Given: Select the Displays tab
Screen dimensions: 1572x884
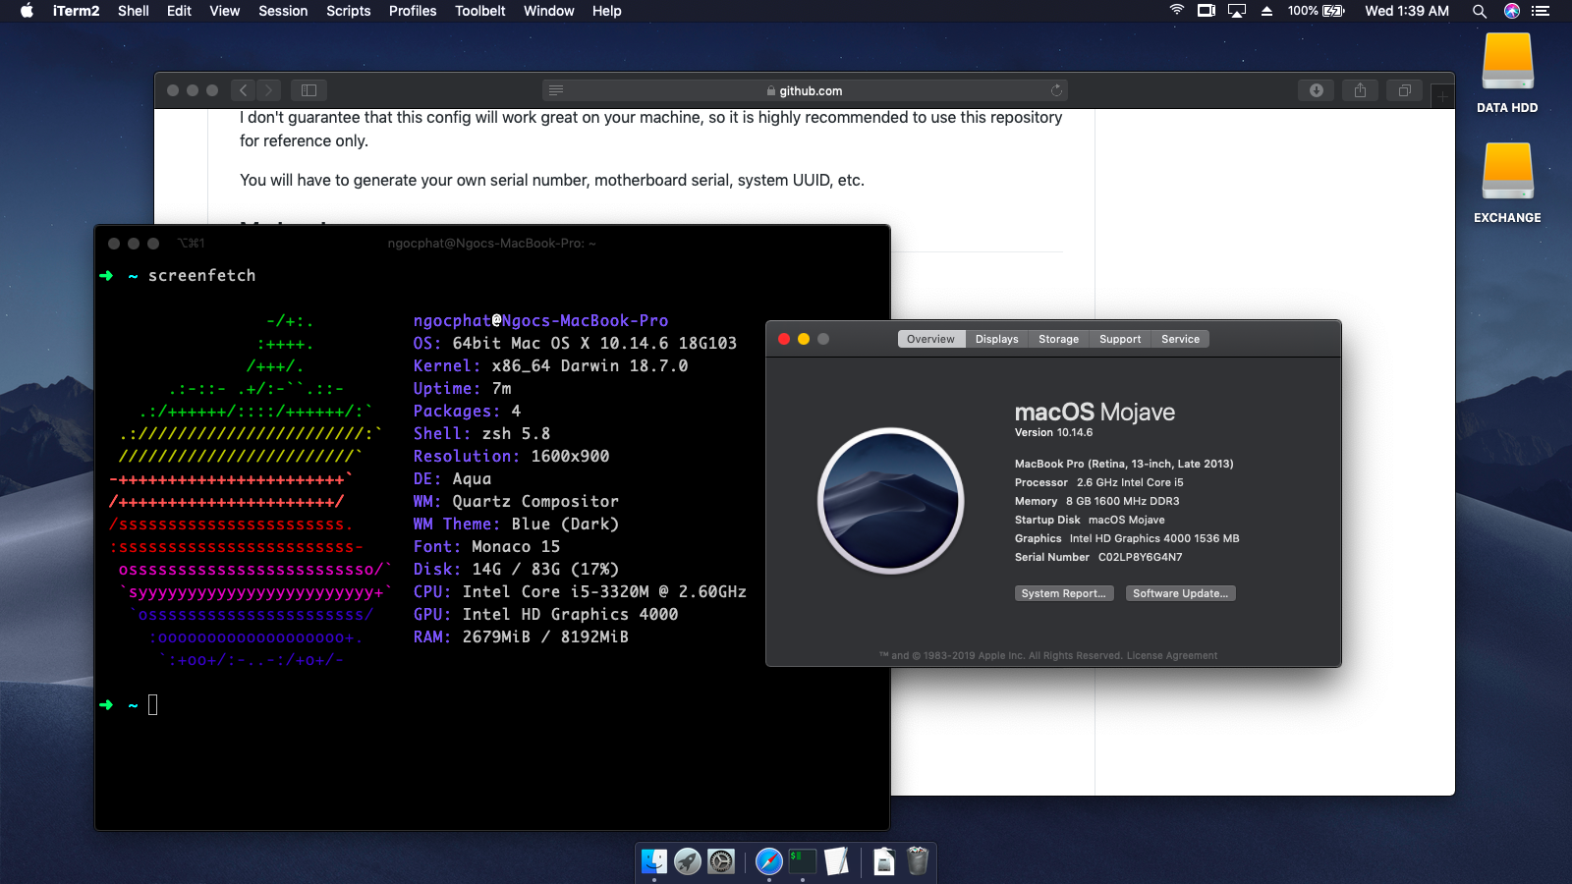Looking at the screenshot, I should (996, 338).
